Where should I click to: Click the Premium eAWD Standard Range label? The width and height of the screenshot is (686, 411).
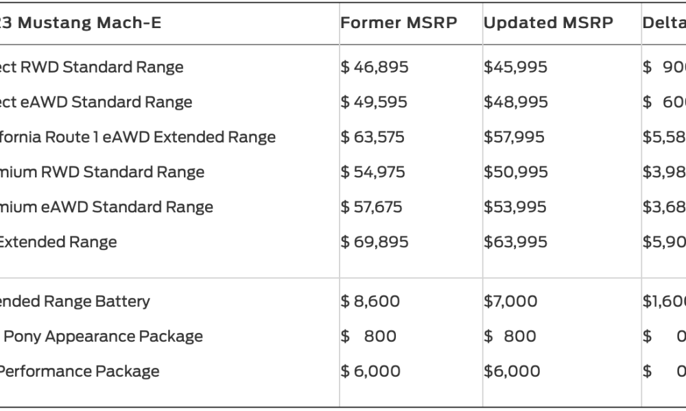point(106,207)
